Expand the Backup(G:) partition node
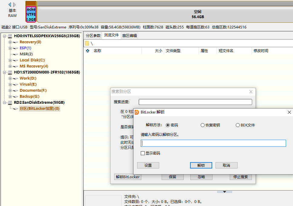 [10, 96]
